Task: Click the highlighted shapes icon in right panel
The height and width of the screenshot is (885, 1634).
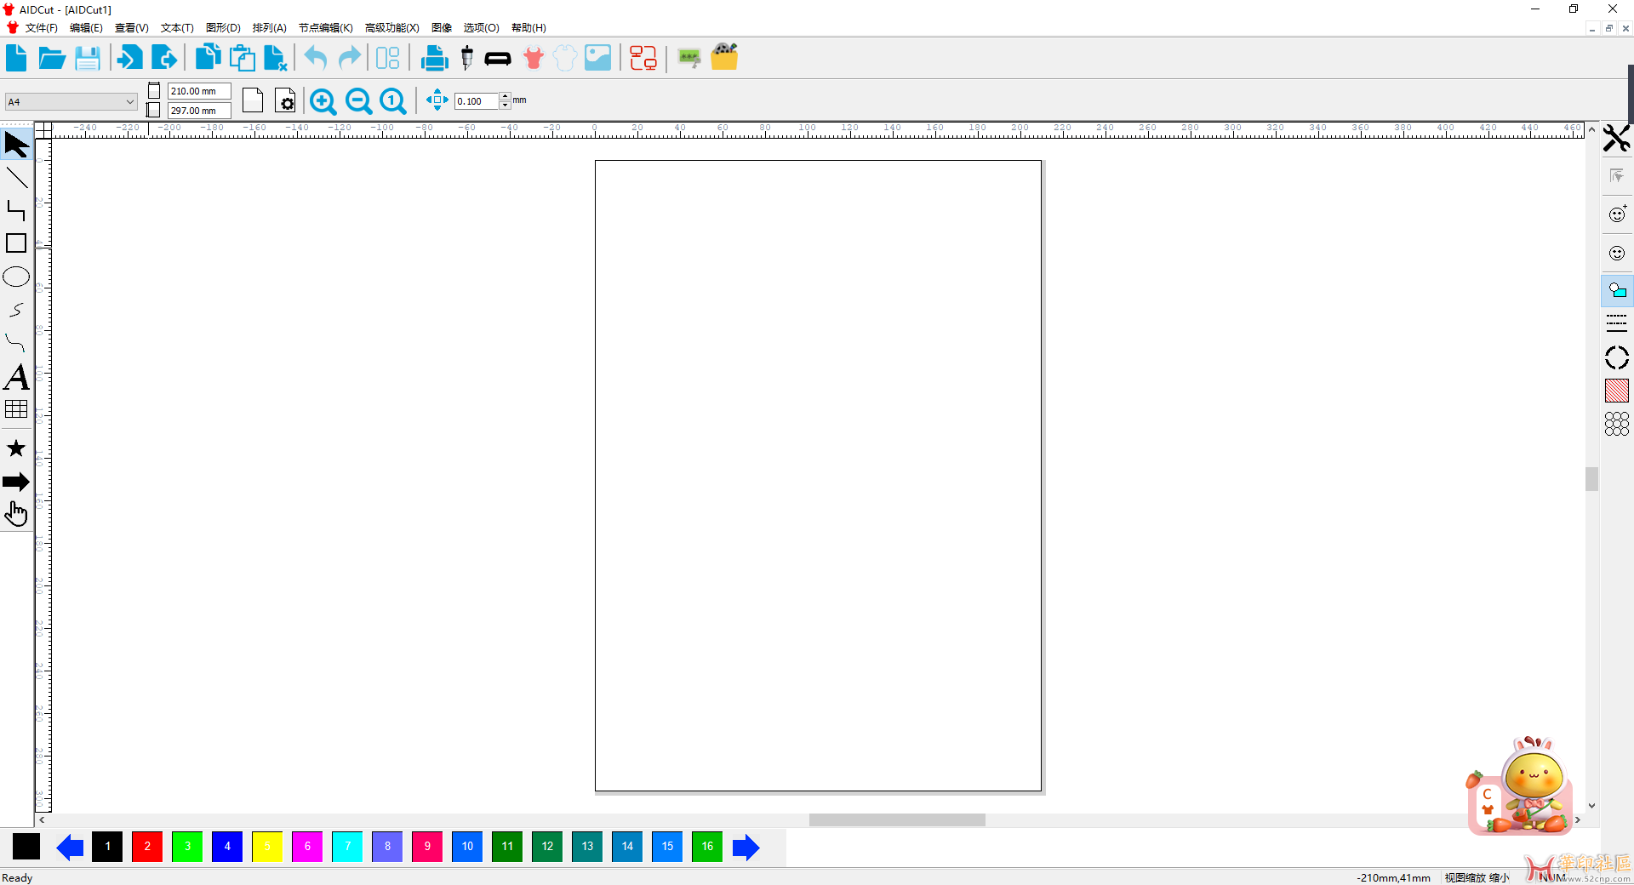Action: click(x=1616, y=291)
